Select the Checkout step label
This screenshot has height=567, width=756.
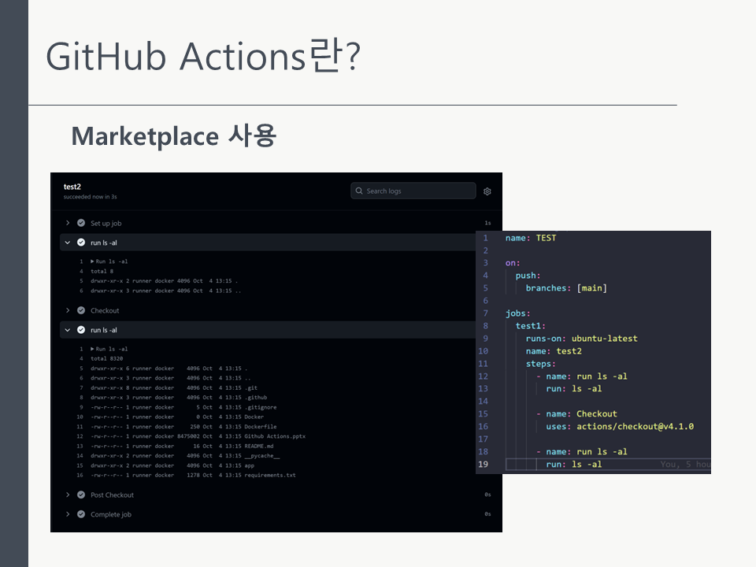coord(105,310)
